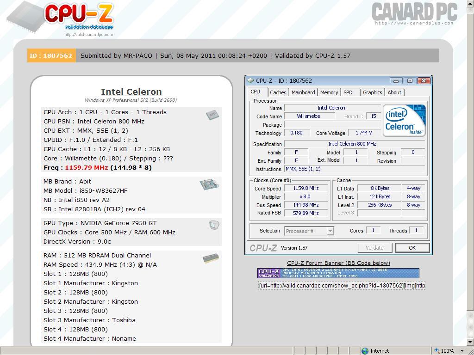Click the motherboard icon beside MB Brand
The image size is (474, 355).
click(209, 184)
